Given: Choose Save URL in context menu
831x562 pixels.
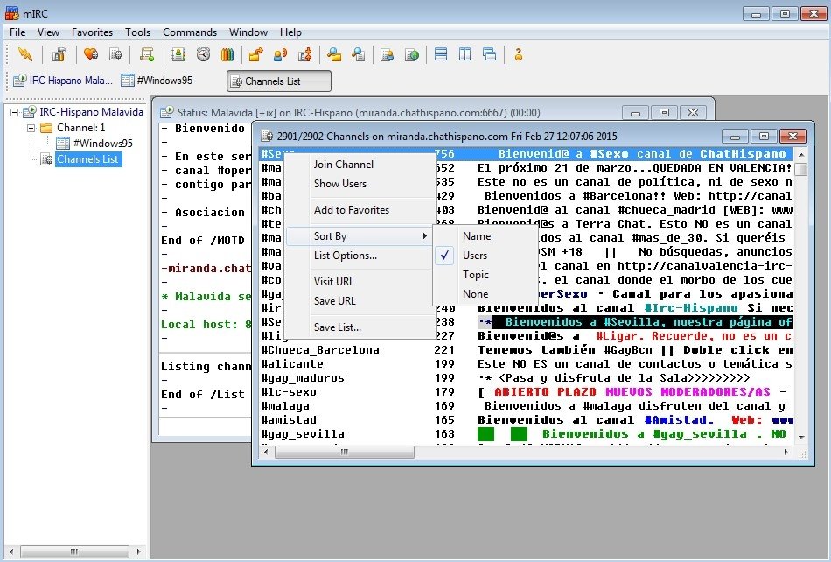Looking at the screenshot, I should (x=360, y=300).
